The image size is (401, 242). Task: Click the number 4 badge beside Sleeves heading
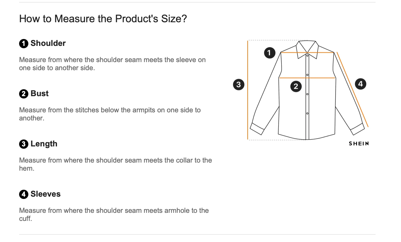(24, 194)
